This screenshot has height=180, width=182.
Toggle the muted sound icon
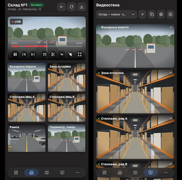tap(70, 54)
